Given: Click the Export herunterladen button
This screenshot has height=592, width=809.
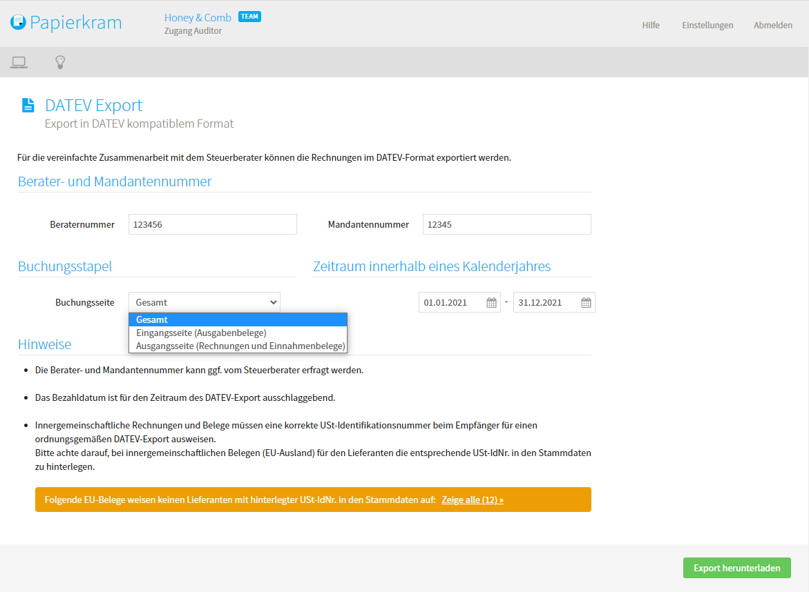Looking at the screenshot, I should [736, 568].
